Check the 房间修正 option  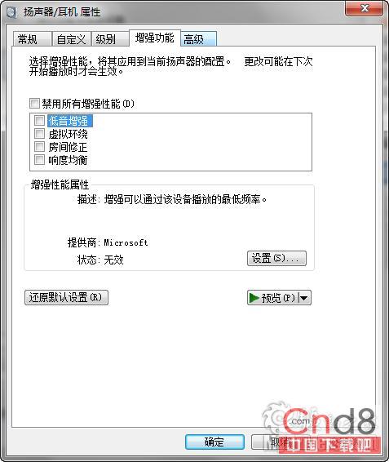[39, 147]
